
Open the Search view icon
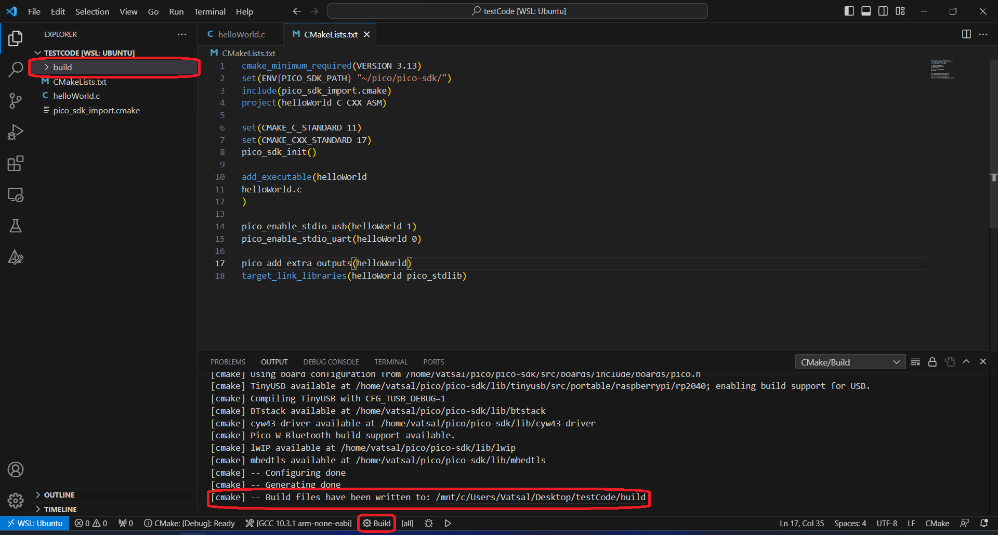coord(15,69)
